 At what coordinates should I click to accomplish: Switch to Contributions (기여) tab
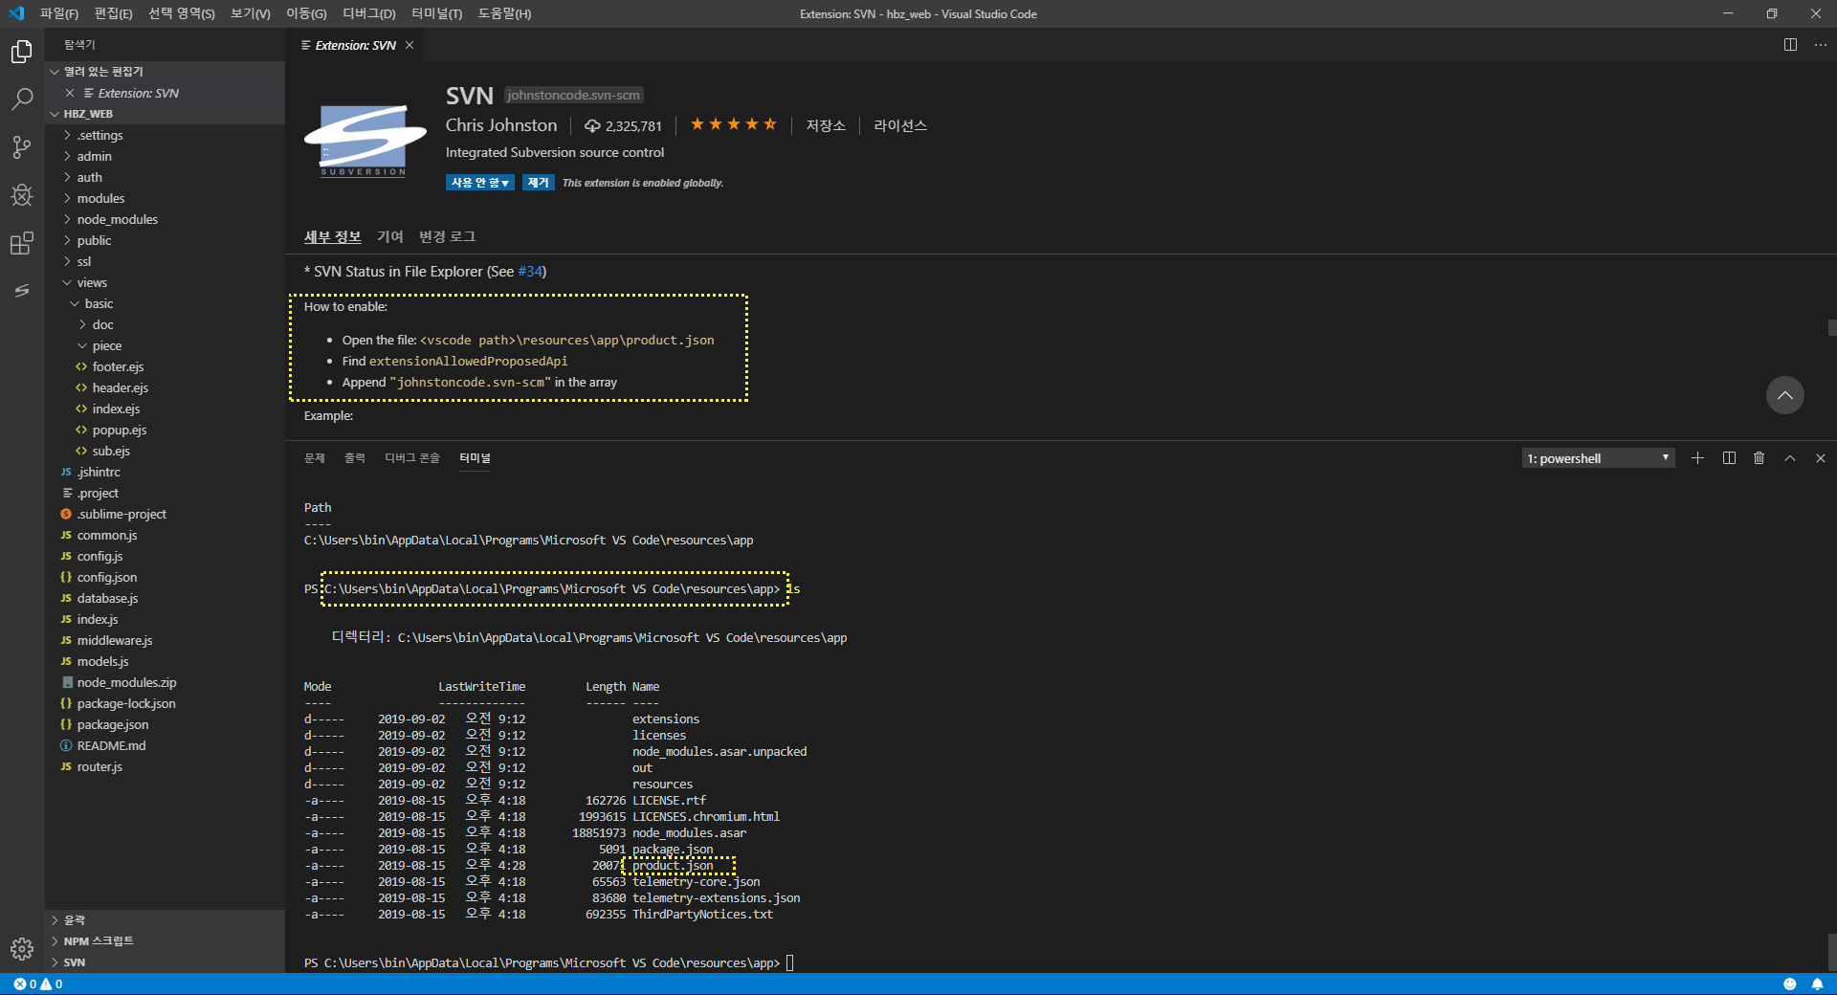tap(389, 236)
